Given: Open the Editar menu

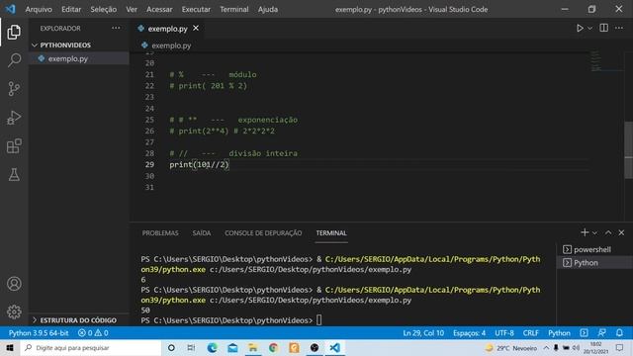Looking at the screenshot, I should [71, 9].
